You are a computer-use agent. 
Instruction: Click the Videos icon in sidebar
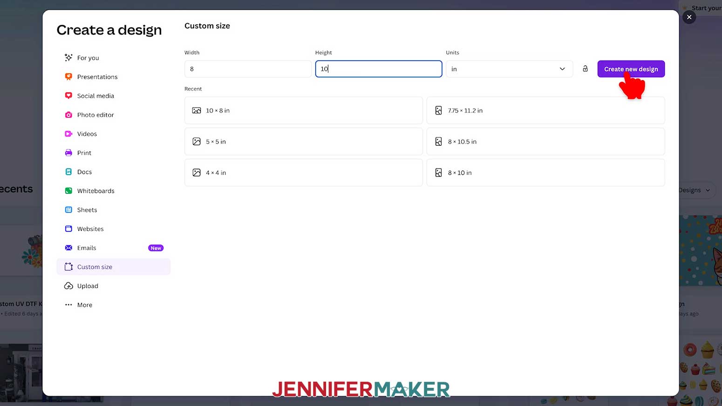[68, 134]
